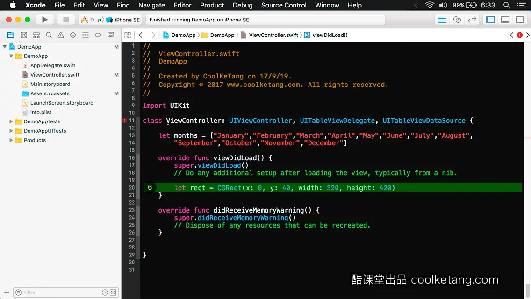The height and width of the screenshot is (299, 531).
Task: Switch to Assistant editor
Action: pyautogui.click(x=457, y=20)
